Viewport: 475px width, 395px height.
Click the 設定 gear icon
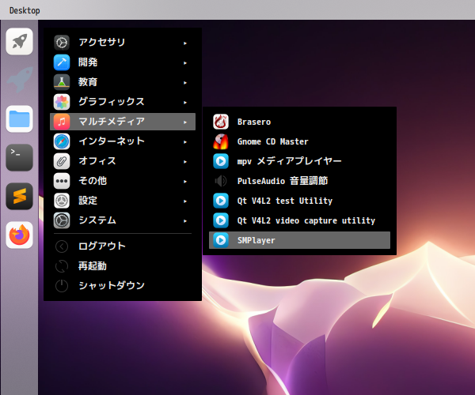(x=62, y=201)
